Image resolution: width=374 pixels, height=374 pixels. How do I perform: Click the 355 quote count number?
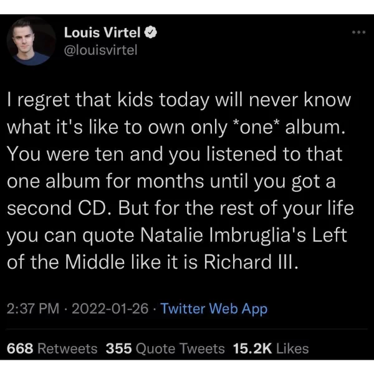coord(119,348)
